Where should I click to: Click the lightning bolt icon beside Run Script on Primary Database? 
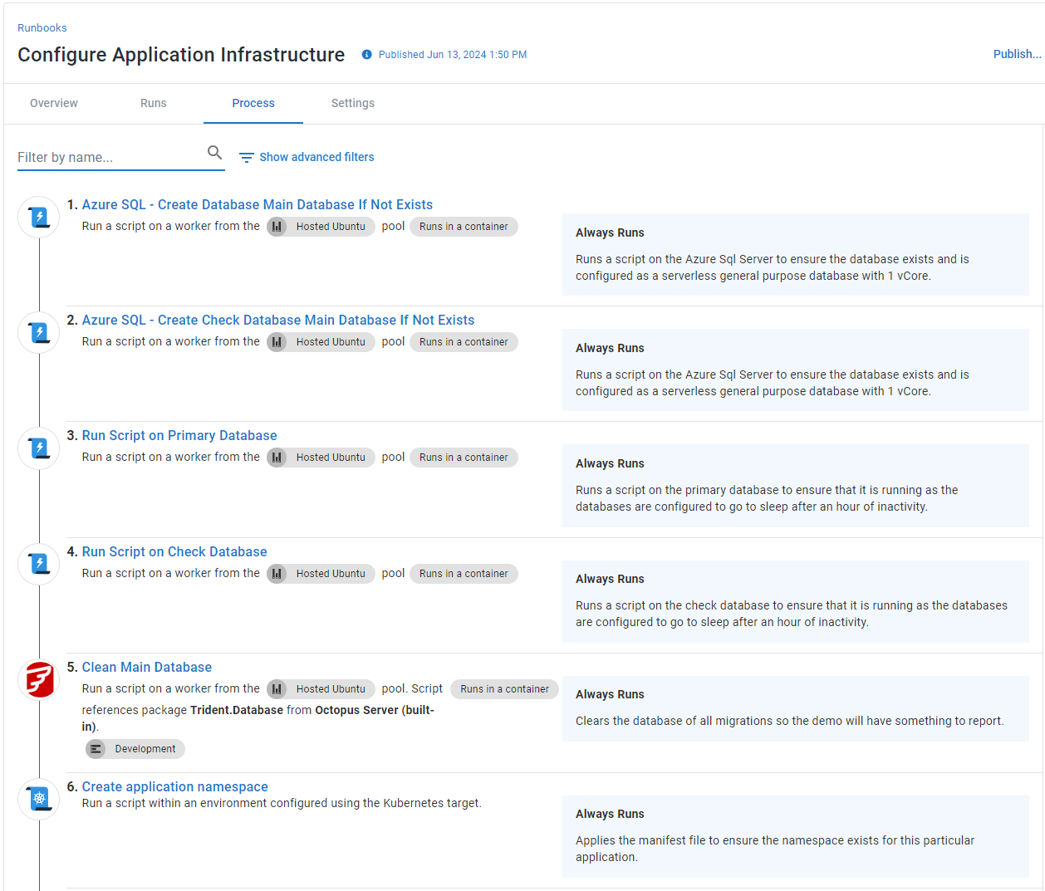(x=38, y=448)
